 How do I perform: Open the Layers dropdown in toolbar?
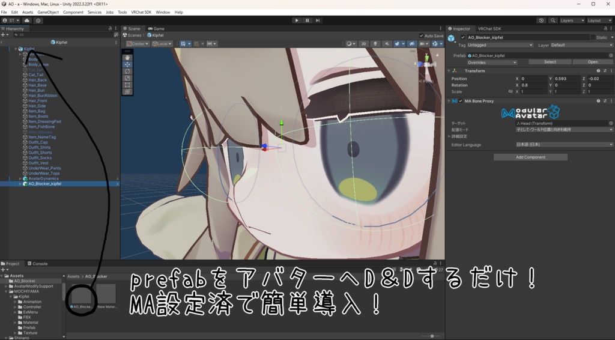click(572, 20)
